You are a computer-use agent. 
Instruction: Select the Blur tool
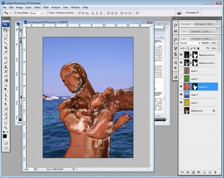click(6, 85)
